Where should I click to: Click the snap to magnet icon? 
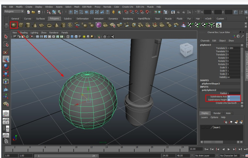click(147, 12)
